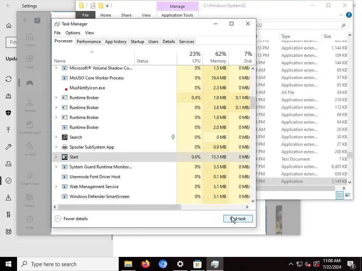
Task: Expand the File Explorer ribbon chevron
Action: point(341,15)
